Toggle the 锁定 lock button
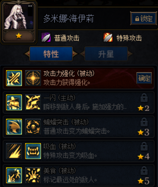The width and height of the screenshot is (158, 187). (x=143, y=19)
